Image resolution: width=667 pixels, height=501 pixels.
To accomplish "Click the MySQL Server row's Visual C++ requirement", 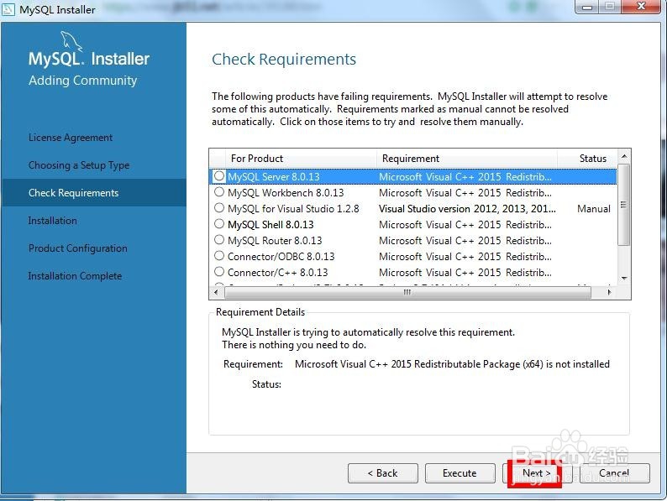I will [x=465, y=177].
